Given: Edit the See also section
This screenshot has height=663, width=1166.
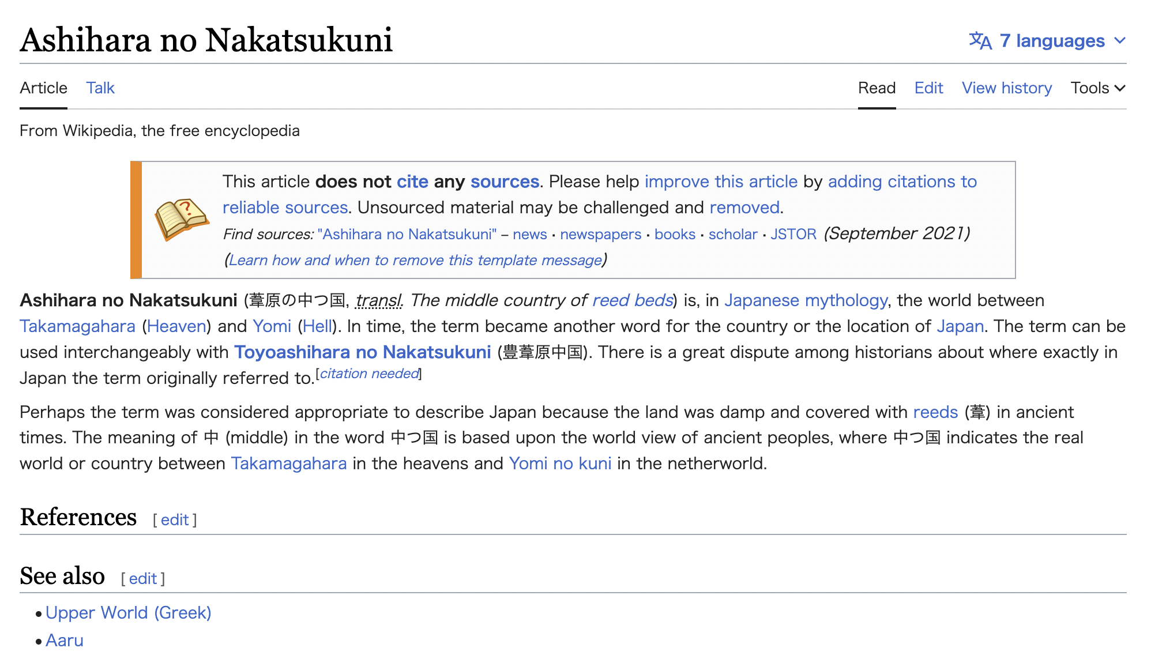Looking at the screenshot, I should tap(143, 579).
